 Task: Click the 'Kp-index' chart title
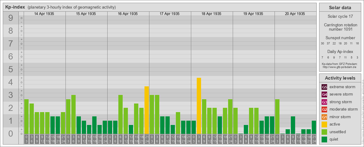(15, 7)
